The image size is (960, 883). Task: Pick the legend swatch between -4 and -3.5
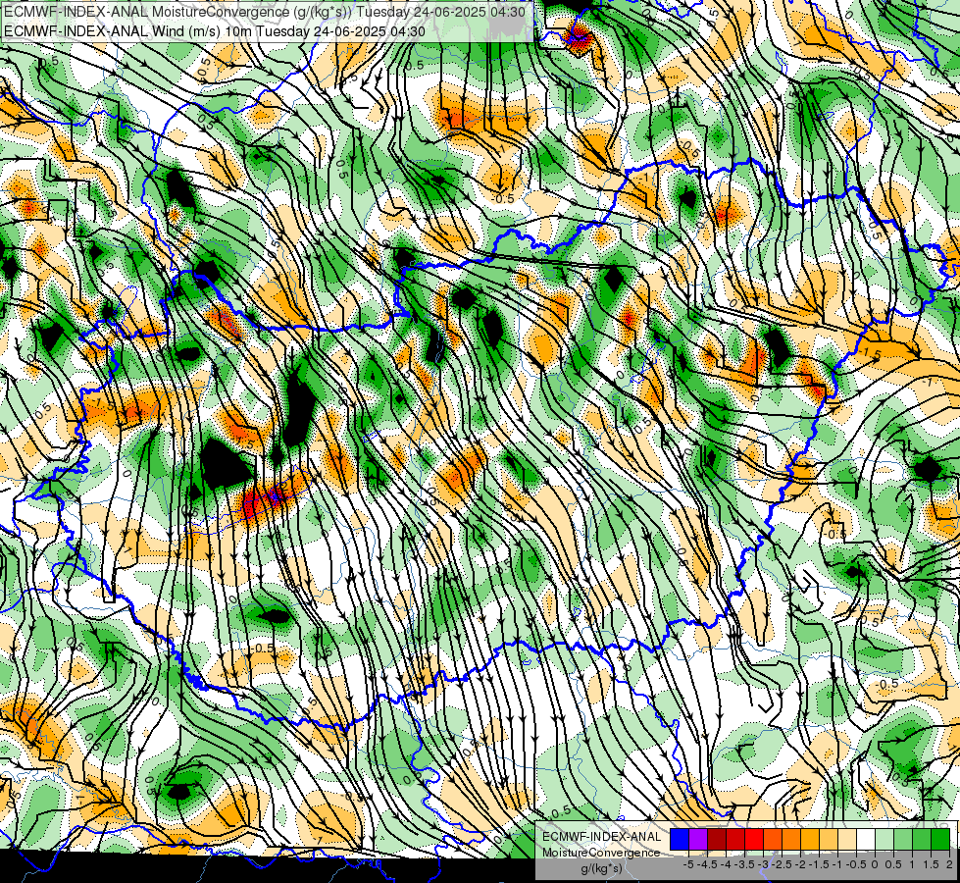[x=735, y=840]
